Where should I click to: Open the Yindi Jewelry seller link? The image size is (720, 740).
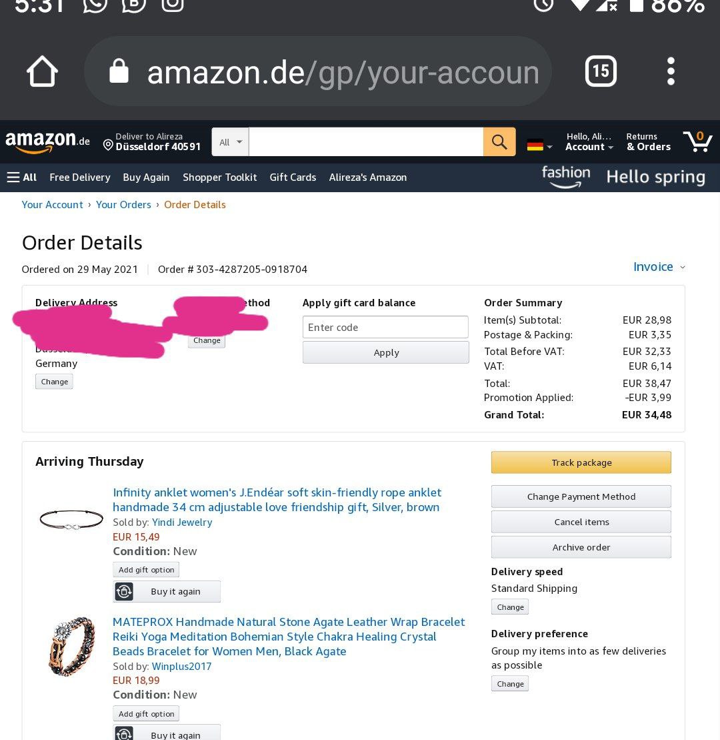[x=182, y=522]
